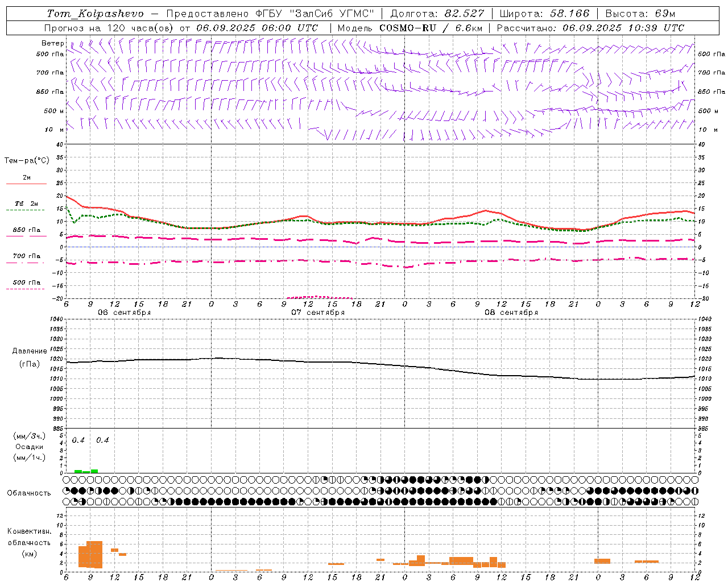728x582 pixels.
Task: Click the 'Td 2м' dew point legend entry
Action: pos(27,203)
